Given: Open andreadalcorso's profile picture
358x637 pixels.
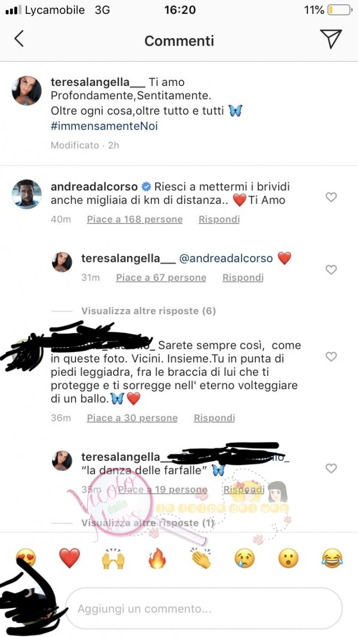Looking at the screenshot, I should coord(27,194).
